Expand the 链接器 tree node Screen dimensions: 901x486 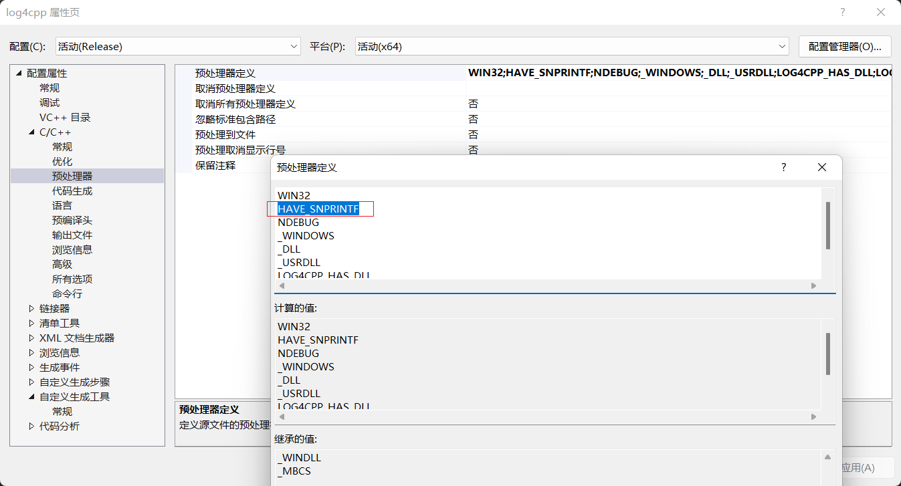pyautogui.click(x=30, y=308)
